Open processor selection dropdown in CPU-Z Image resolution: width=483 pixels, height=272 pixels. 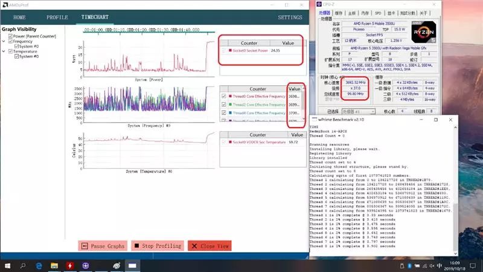coord(359,111)
